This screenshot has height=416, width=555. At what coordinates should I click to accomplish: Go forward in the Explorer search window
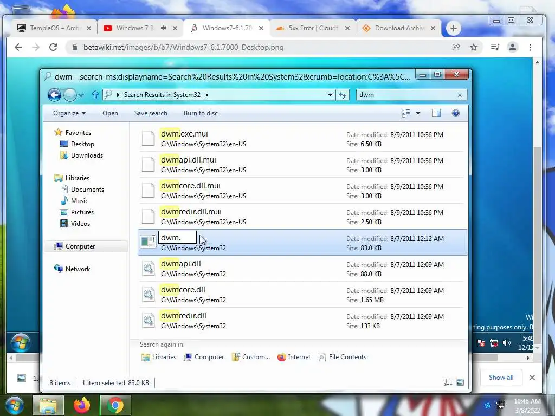click(70, 95)
